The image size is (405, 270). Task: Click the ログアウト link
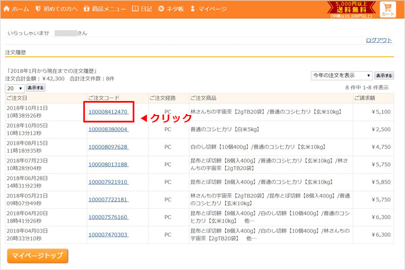point(379,40)
